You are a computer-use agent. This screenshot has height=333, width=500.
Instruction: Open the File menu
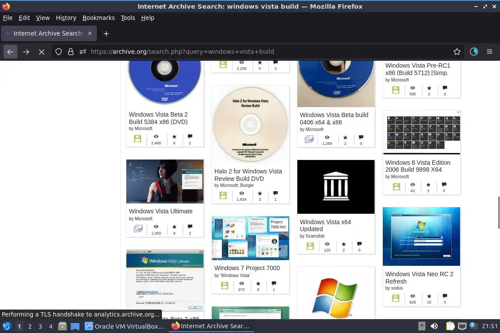tap(8, 18)
